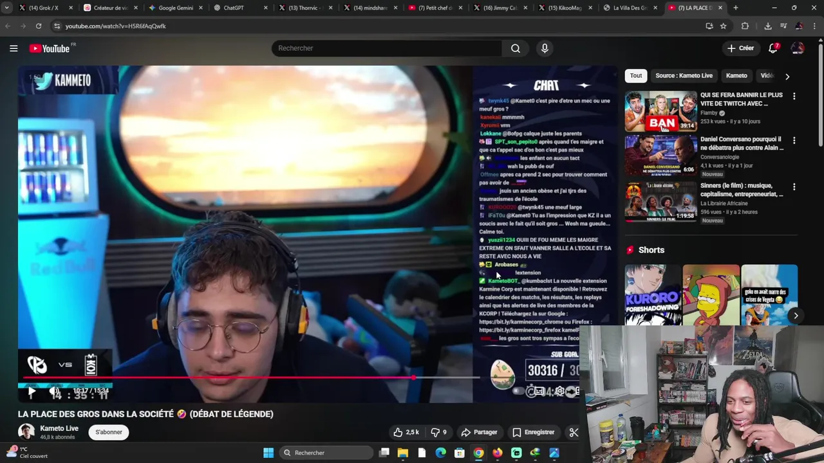The height and width of the screenshot is (463, 824).
Task: Open the weather widget Ciel couvert
Action: [x=26, y=453]
